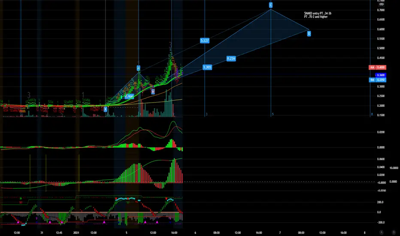
Task: Click the auto-scale 'A' button at bottom right
Action: point(382,233)
